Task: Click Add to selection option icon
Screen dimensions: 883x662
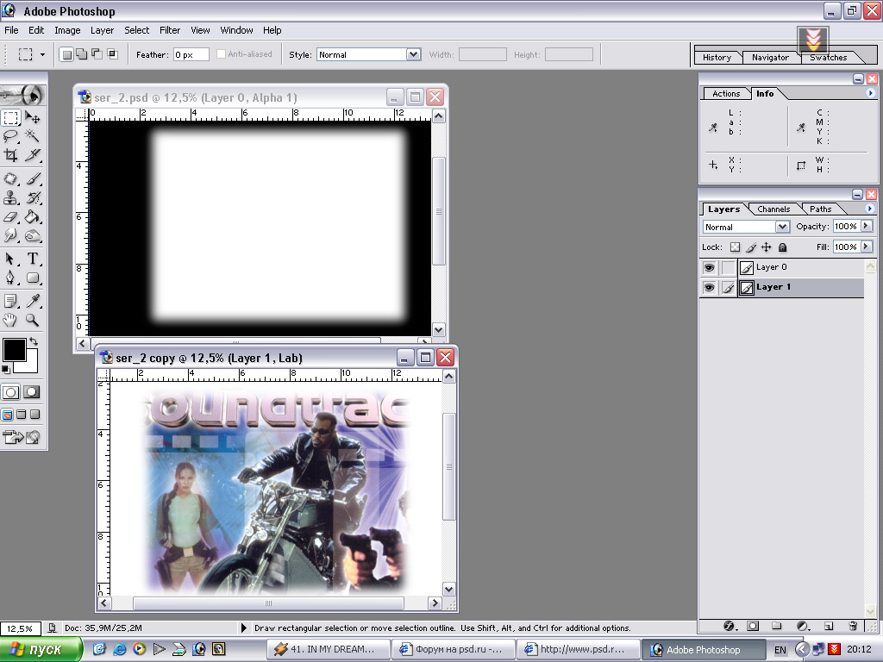Action: [82, 54]
